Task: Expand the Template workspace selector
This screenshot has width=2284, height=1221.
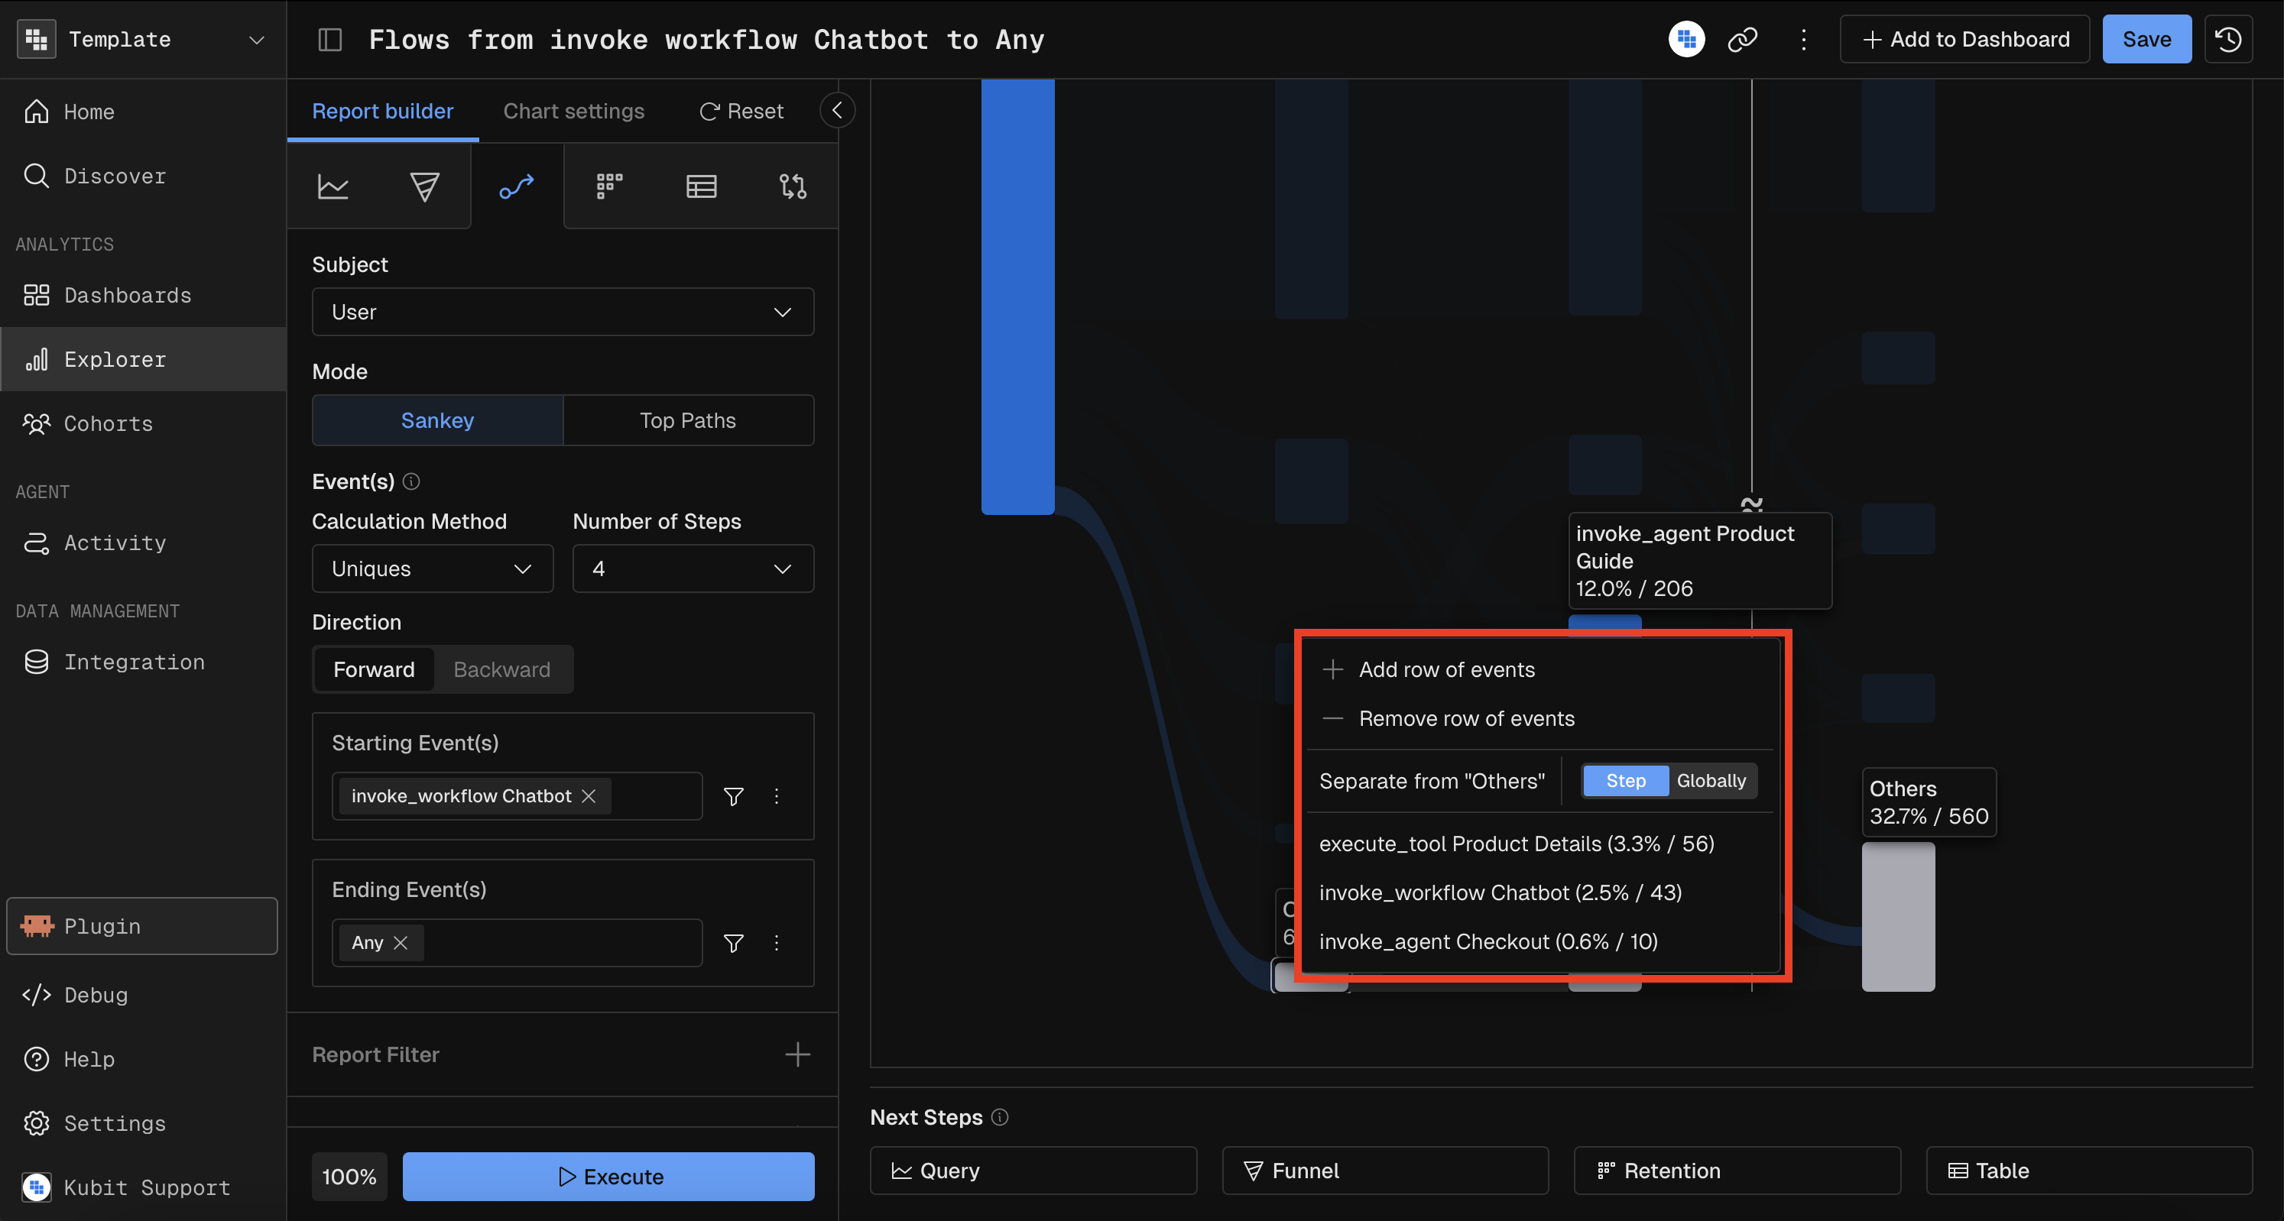Action: tap(143, 40)
